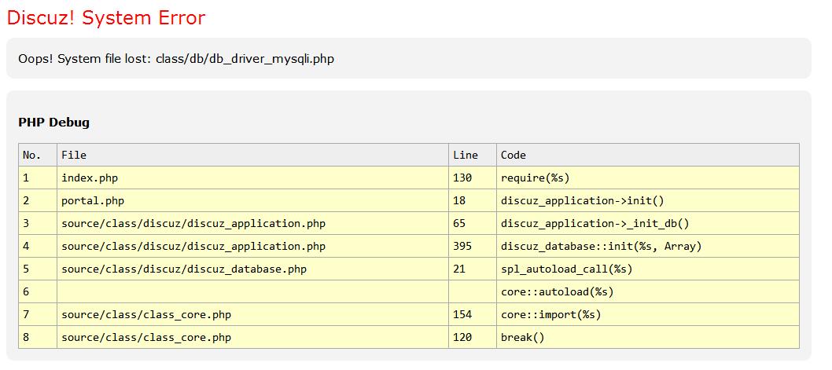This screenshot has width=832, height=370.
Task: Select the lost file error message text
Action: pyautogui.click(x=176, y=59)
